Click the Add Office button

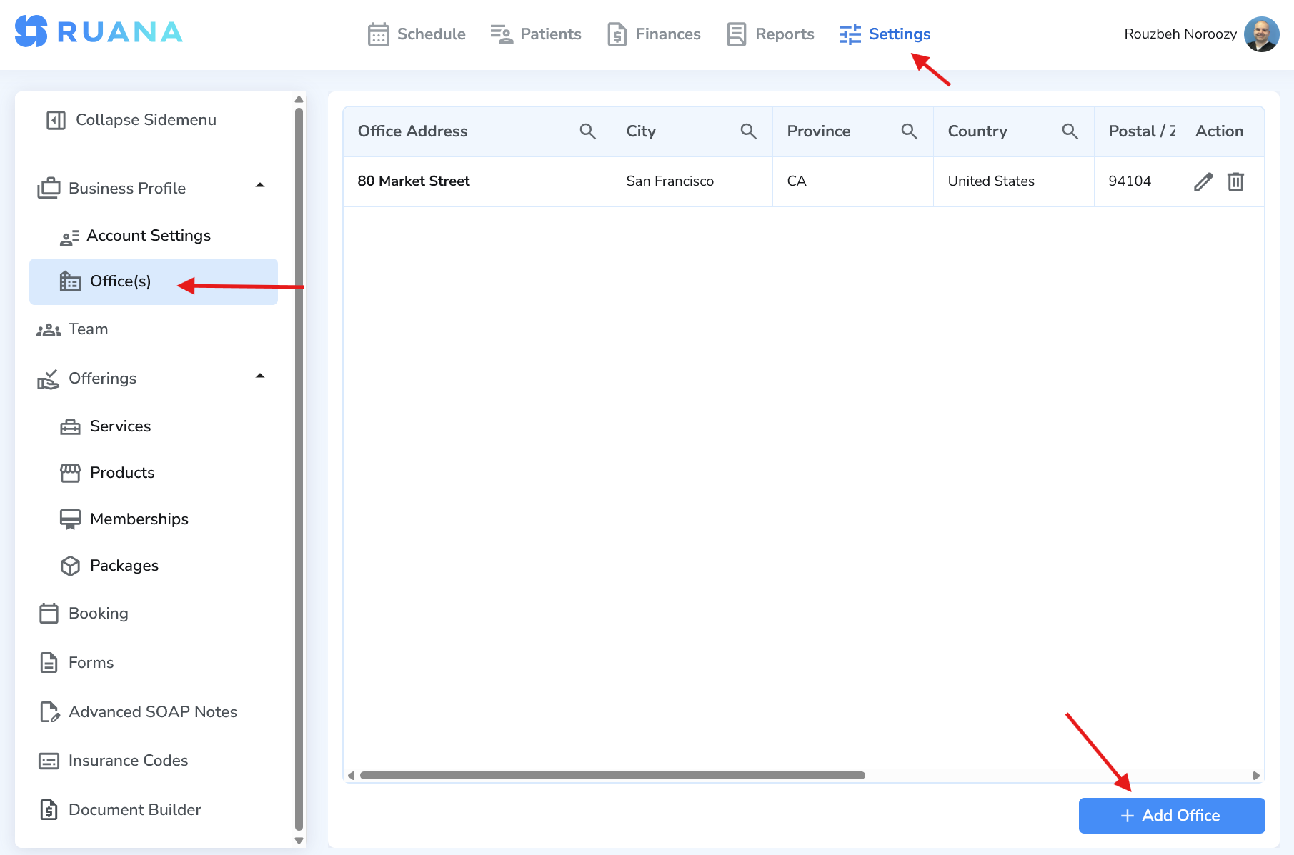point(1171,815)
